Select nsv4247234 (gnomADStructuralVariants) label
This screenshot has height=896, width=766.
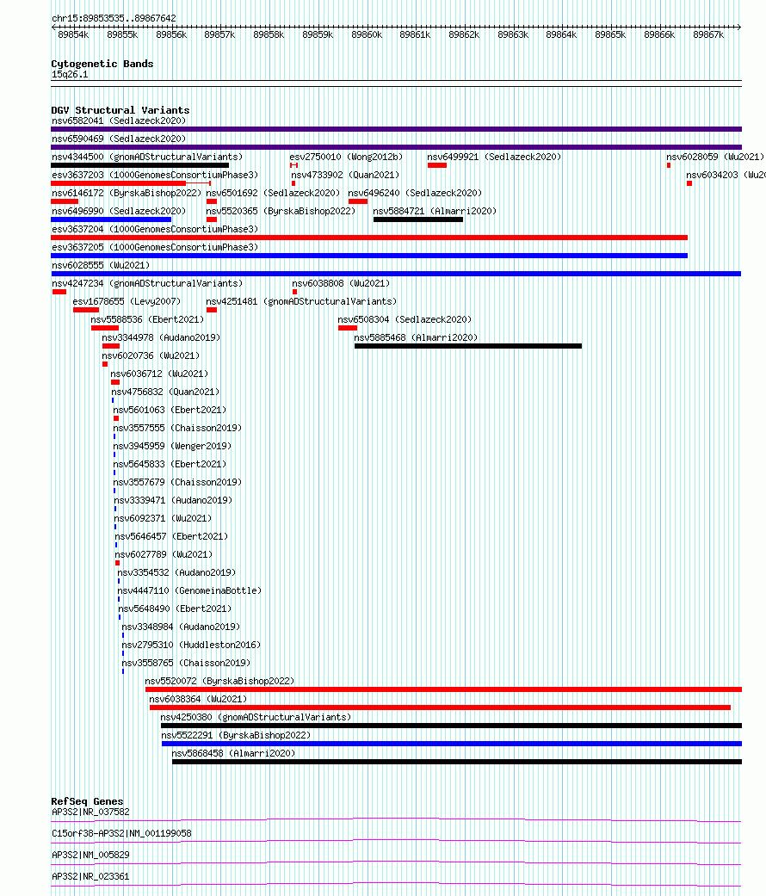(x=147, y=283)
